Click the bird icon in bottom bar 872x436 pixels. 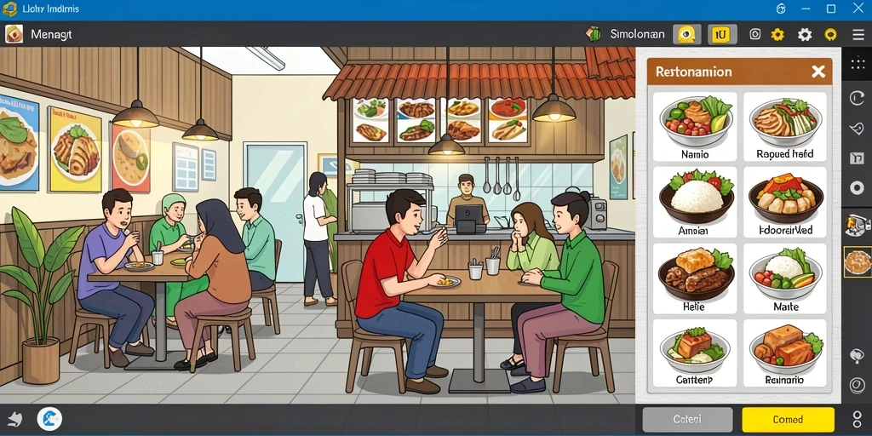click(x=14, y=418)
